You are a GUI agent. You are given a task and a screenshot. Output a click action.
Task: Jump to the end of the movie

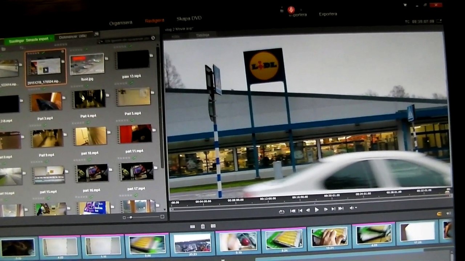[x=341, y=208]
